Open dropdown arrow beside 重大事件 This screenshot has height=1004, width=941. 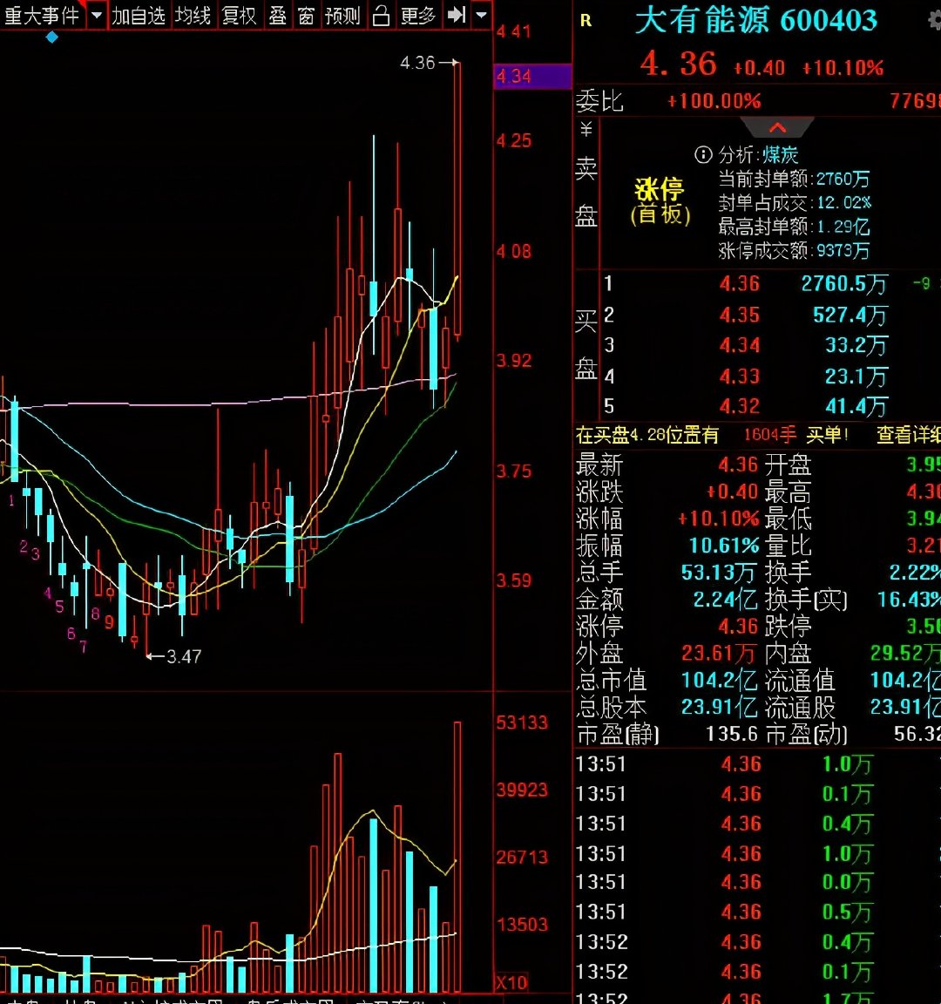pos(96,16)
